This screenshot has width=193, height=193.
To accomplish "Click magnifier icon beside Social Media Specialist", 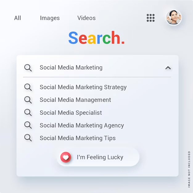I will pyautogui.click(x=28, y=113).
